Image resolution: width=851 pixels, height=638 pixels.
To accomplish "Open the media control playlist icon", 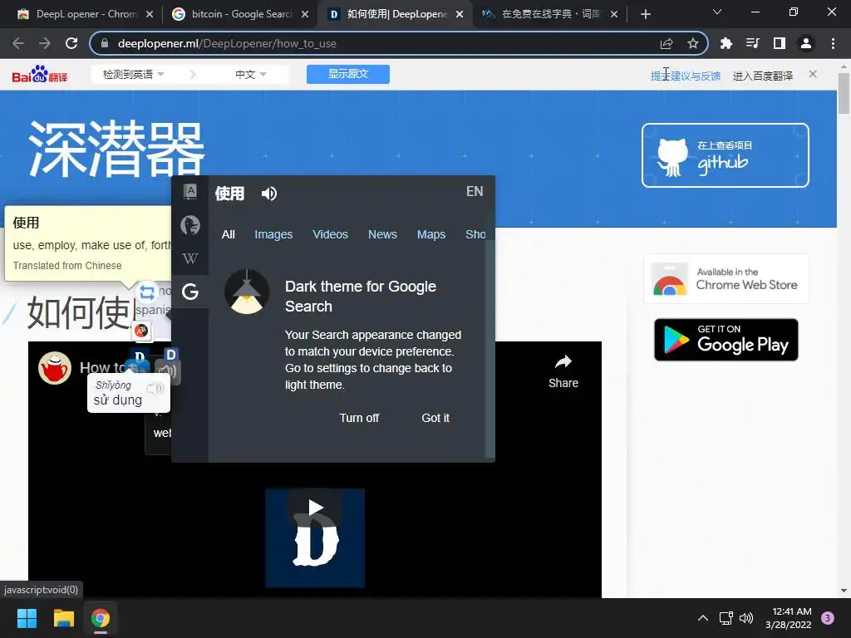I will (752, 43).
